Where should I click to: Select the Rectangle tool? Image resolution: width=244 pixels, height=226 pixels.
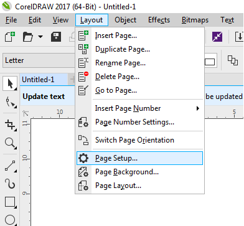(x=11, y=202)
